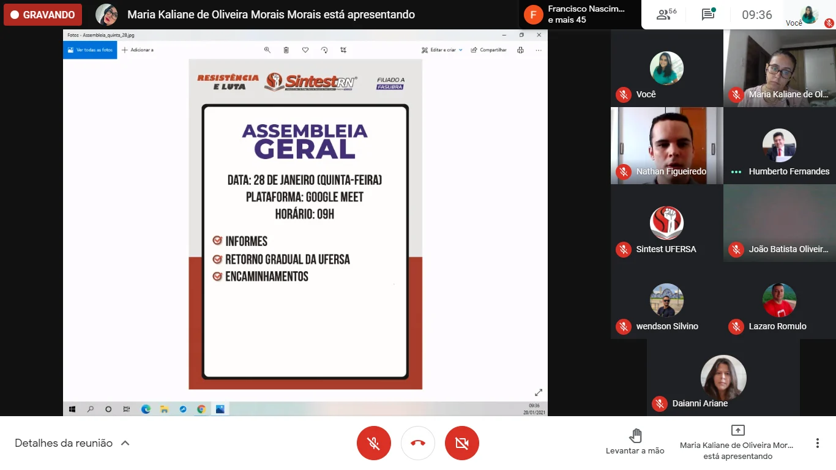Raise hand with Levantar a mão
This screenshot has width=836, height=470.
(635, 442)
